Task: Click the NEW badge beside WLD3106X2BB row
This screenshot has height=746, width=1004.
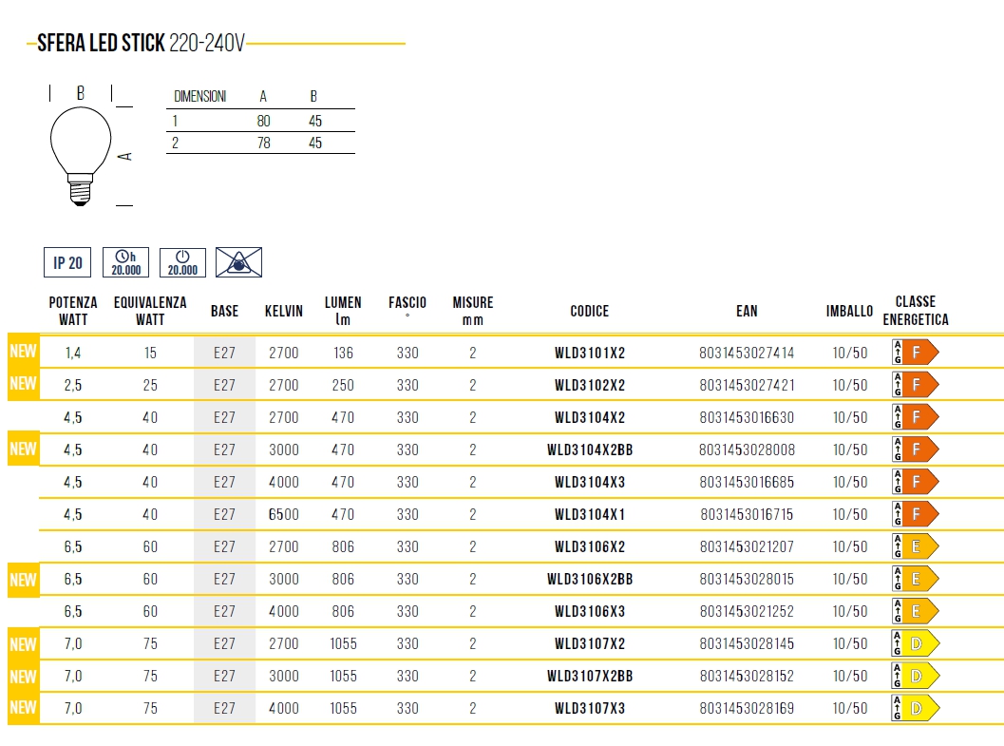Action: point(23,579)
